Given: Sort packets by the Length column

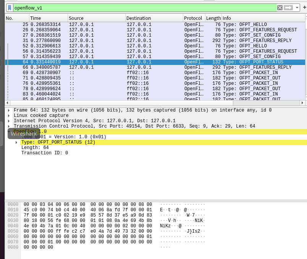Looking at the screenshot, I should click(x=213, y=18).
